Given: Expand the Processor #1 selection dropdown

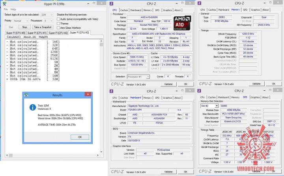Looking at the screenshot, I should [x=148, y=77].
